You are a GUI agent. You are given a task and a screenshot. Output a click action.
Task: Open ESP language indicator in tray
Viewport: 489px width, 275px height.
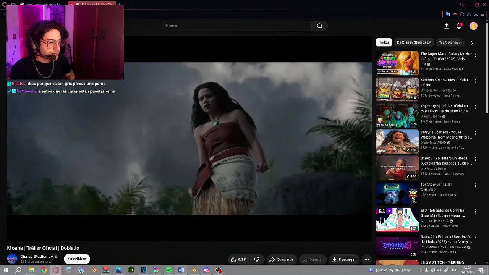[x=454, y=270]
